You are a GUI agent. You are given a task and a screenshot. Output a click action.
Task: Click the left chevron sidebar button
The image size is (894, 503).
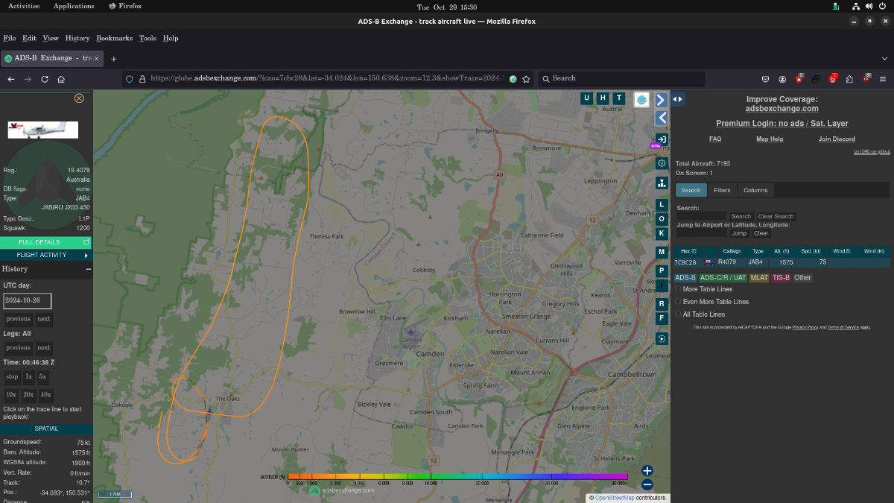click(x=662, y=118)
